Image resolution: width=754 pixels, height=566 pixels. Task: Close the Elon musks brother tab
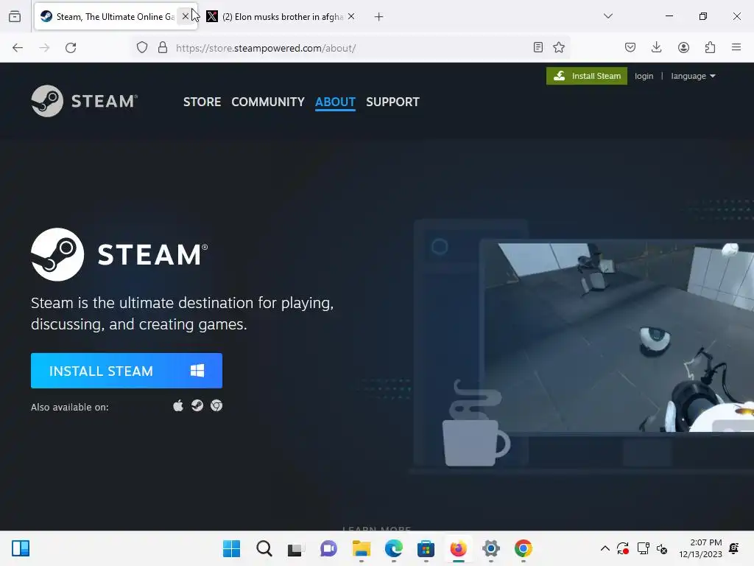[351, 16]
